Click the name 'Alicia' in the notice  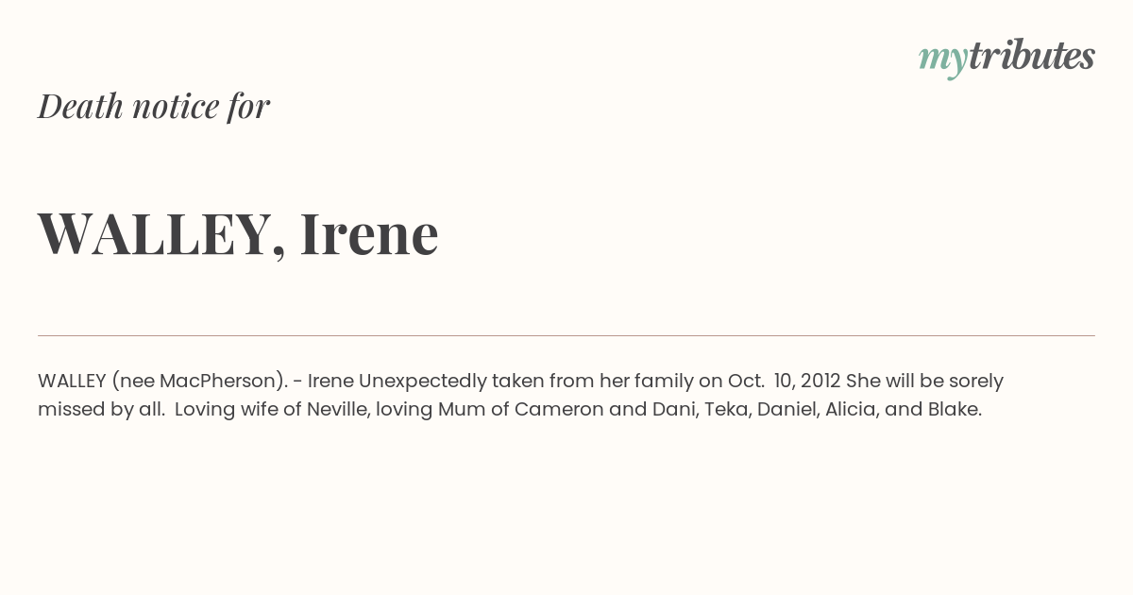pyautogui.click(x=850, y=410)
